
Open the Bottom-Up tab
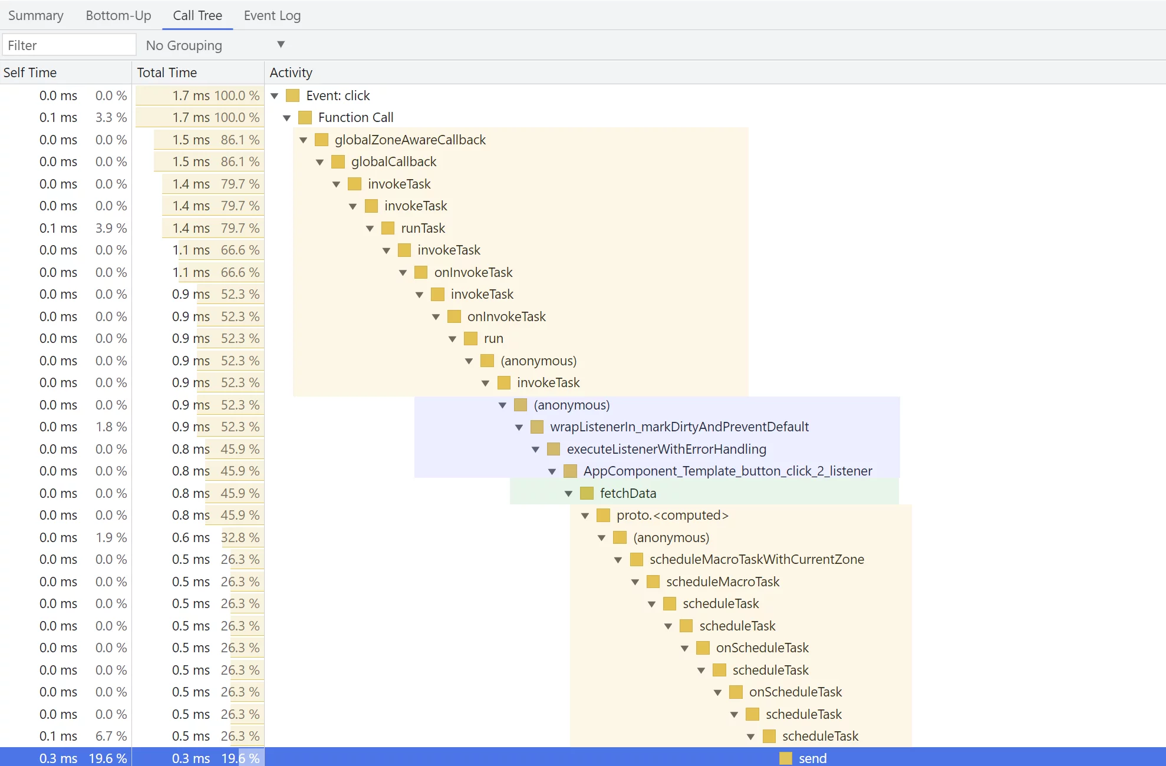click(x=118, y=15)
